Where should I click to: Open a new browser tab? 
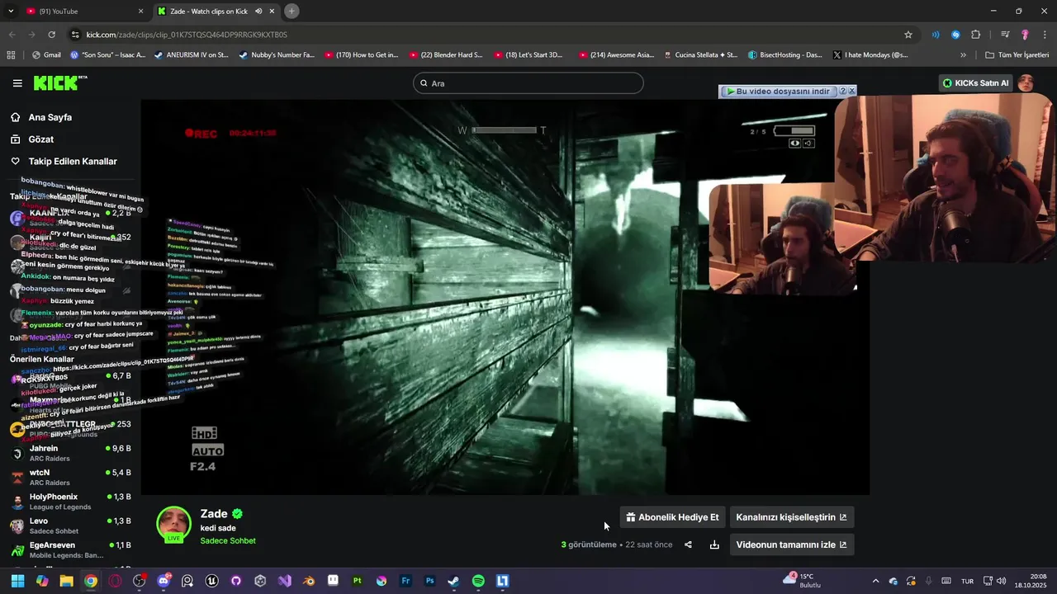pyautogui.click(x=292, y=11)
